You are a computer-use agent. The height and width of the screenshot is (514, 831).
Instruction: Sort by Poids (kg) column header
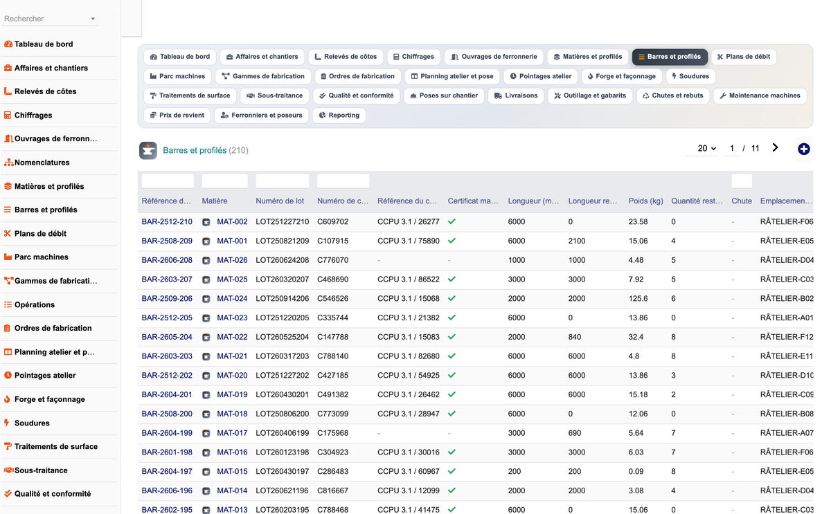coord(646,201)
